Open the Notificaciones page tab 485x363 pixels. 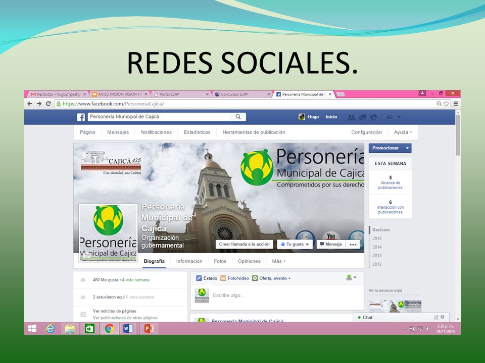[156, 132]
